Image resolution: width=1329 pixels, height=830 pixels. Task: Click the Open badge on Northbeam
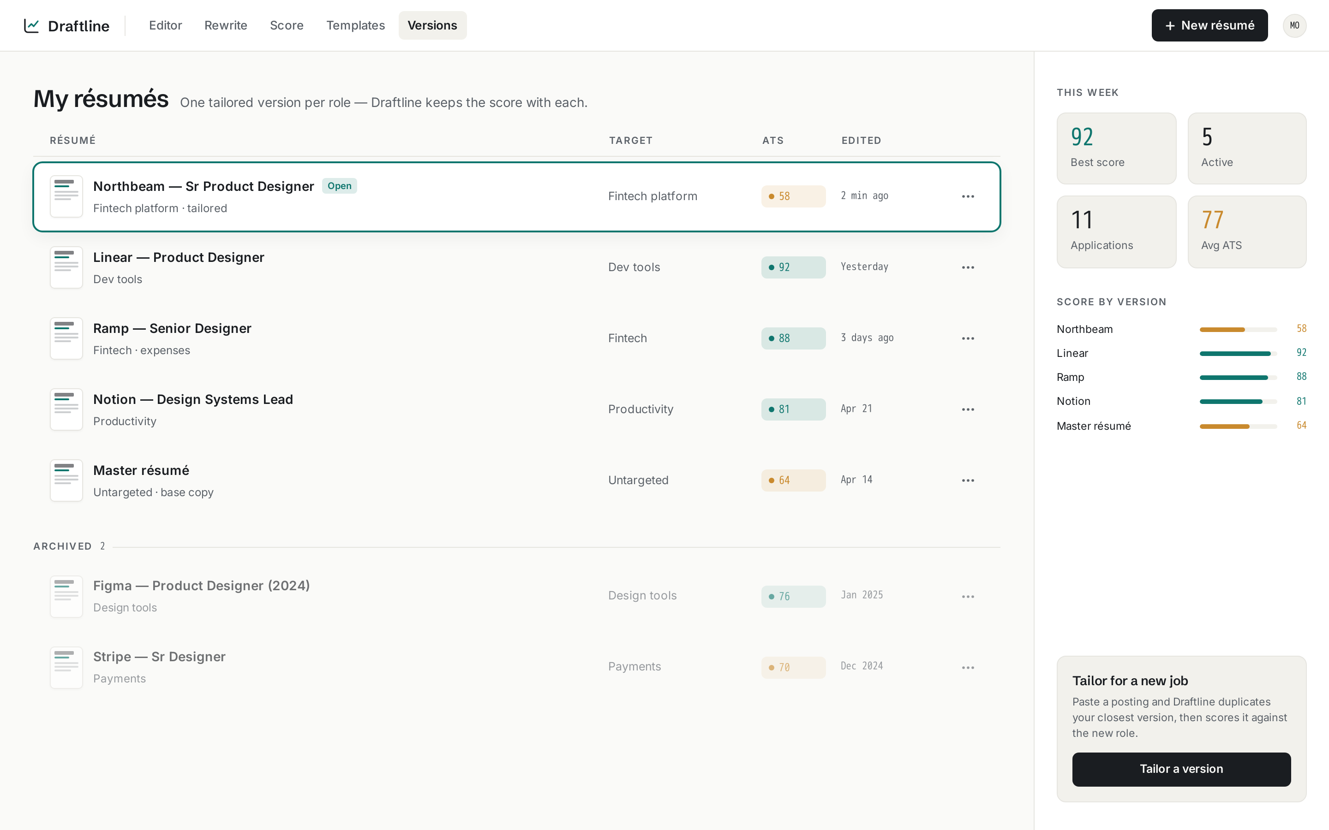[x=339, y=186]
